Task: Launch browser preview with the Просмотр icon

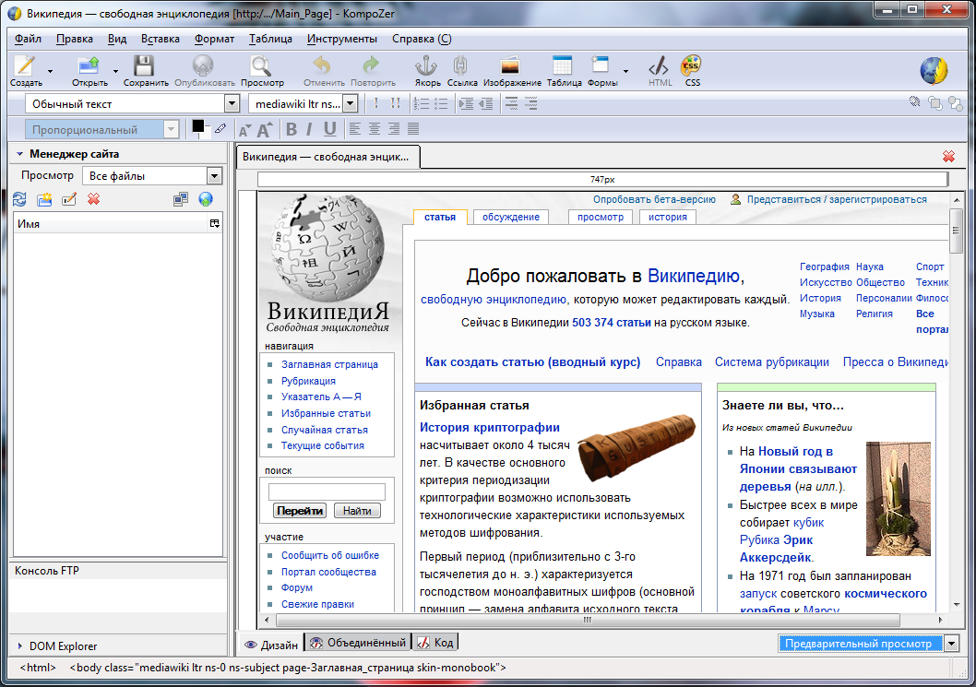Action: pos(261,66)
